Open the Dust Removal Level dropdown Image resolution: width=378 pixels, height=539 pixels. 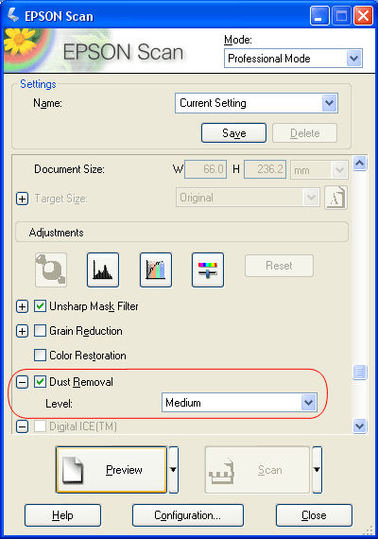tap(239, 403)
